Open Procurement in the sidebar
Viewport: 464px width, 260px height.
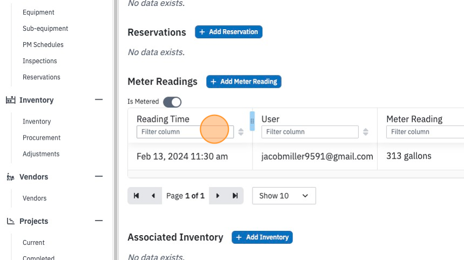click(x=42, y=138)
